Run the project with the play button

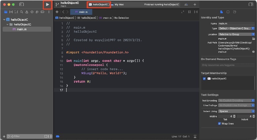click(47, 5)
